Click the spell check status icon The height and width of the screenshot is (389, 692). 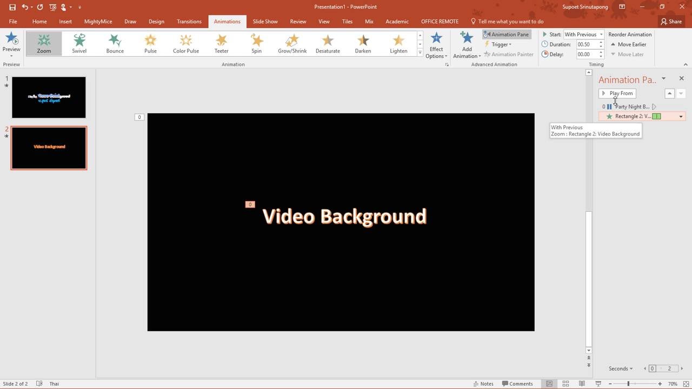click(x=39, y=384)
